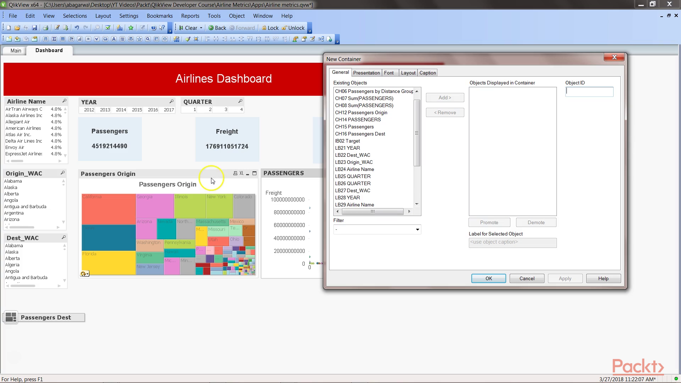The width and height of the screenshot is (681, 383).
Task: Create a List Box icon
Action: coord(46,39)
